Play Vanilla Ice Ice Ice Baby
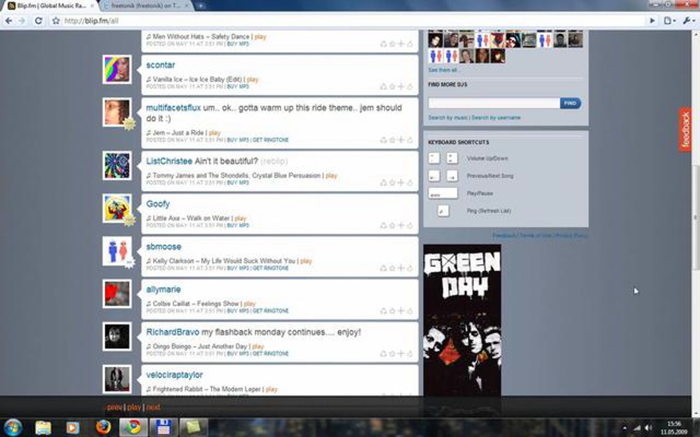Screen dimensions: 700x437 click(x=252, y=80)
